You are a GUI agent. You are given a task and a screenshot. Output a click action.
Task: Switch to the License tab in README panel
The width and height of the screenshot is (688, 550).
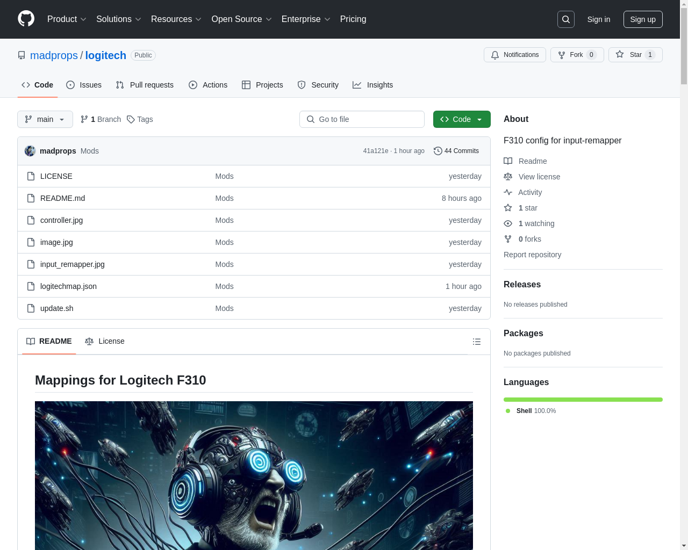(x=105, y=341)
